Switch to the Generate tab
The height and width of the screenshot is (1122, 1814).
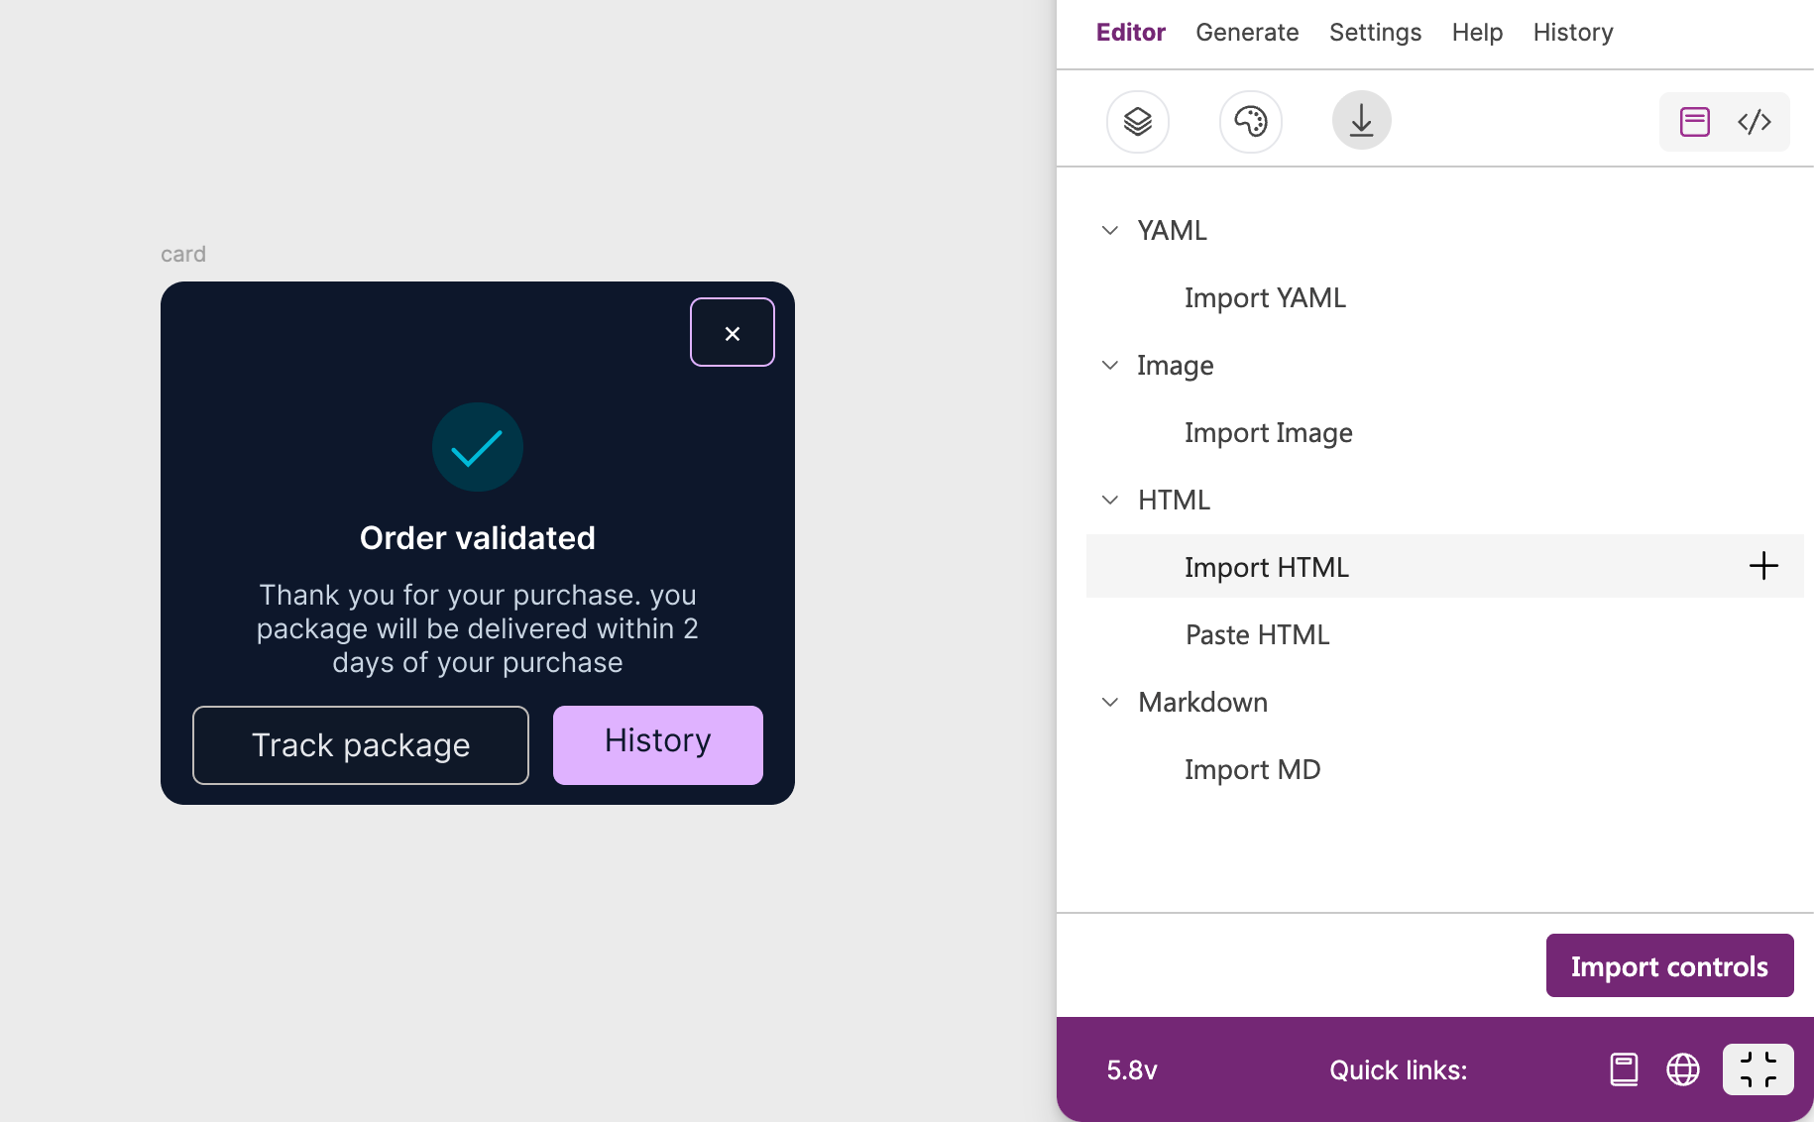1247,32
